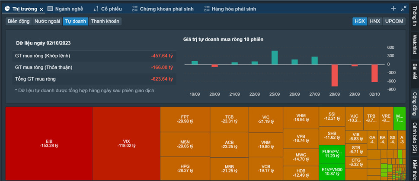Screen dimensions: 419x181
Task: Open the Watchlist side panel
Action: click(414, 44)
